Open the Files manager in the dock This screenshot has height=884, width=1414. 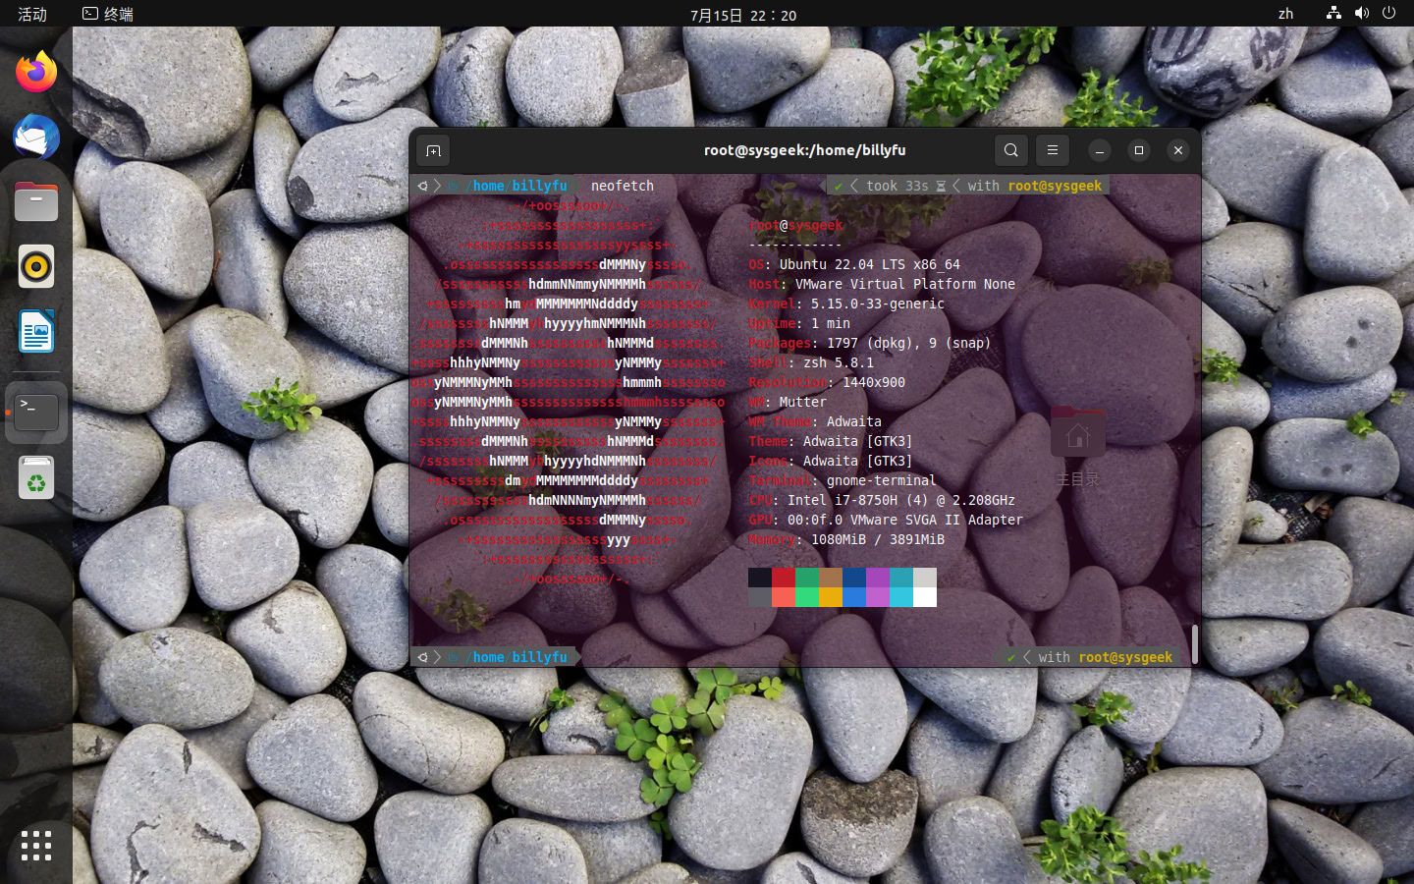click(x=36, y=201)
